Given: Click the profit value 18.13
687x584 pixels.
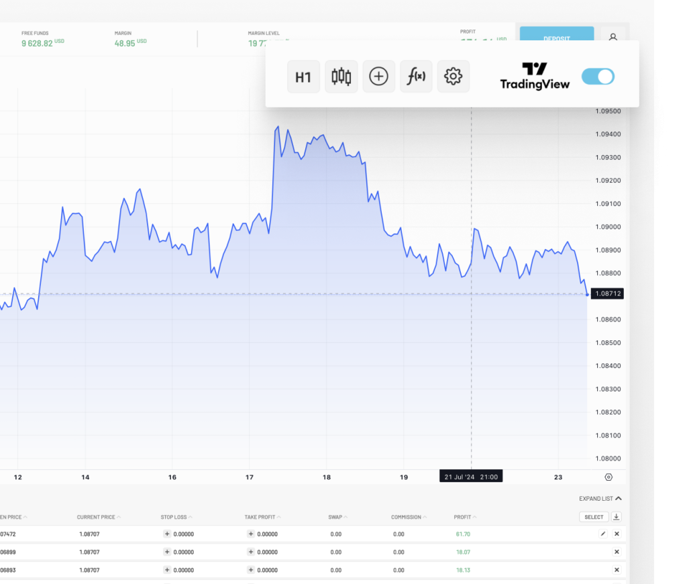Looking at the screenshot, I should tap(463, 570).
